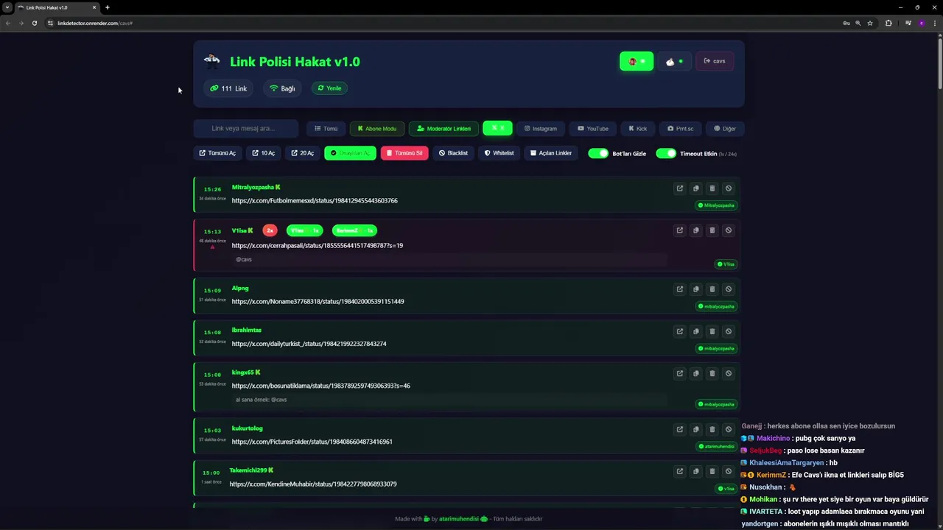Delete the Alpng link row
Viewport: 943px width, 530px height.
712,289
